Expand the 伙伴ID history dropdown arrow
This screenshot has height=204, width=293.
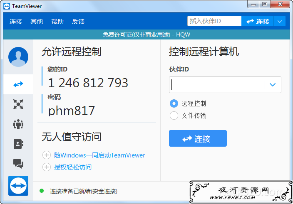(273, 85)
